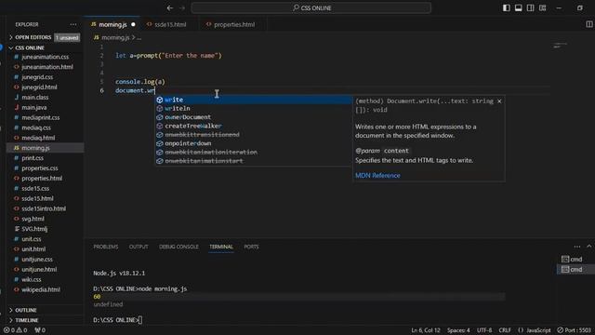Click unsaved dot on morning.js tab
This screenshot has height=335, width=595.
[133, 24]
